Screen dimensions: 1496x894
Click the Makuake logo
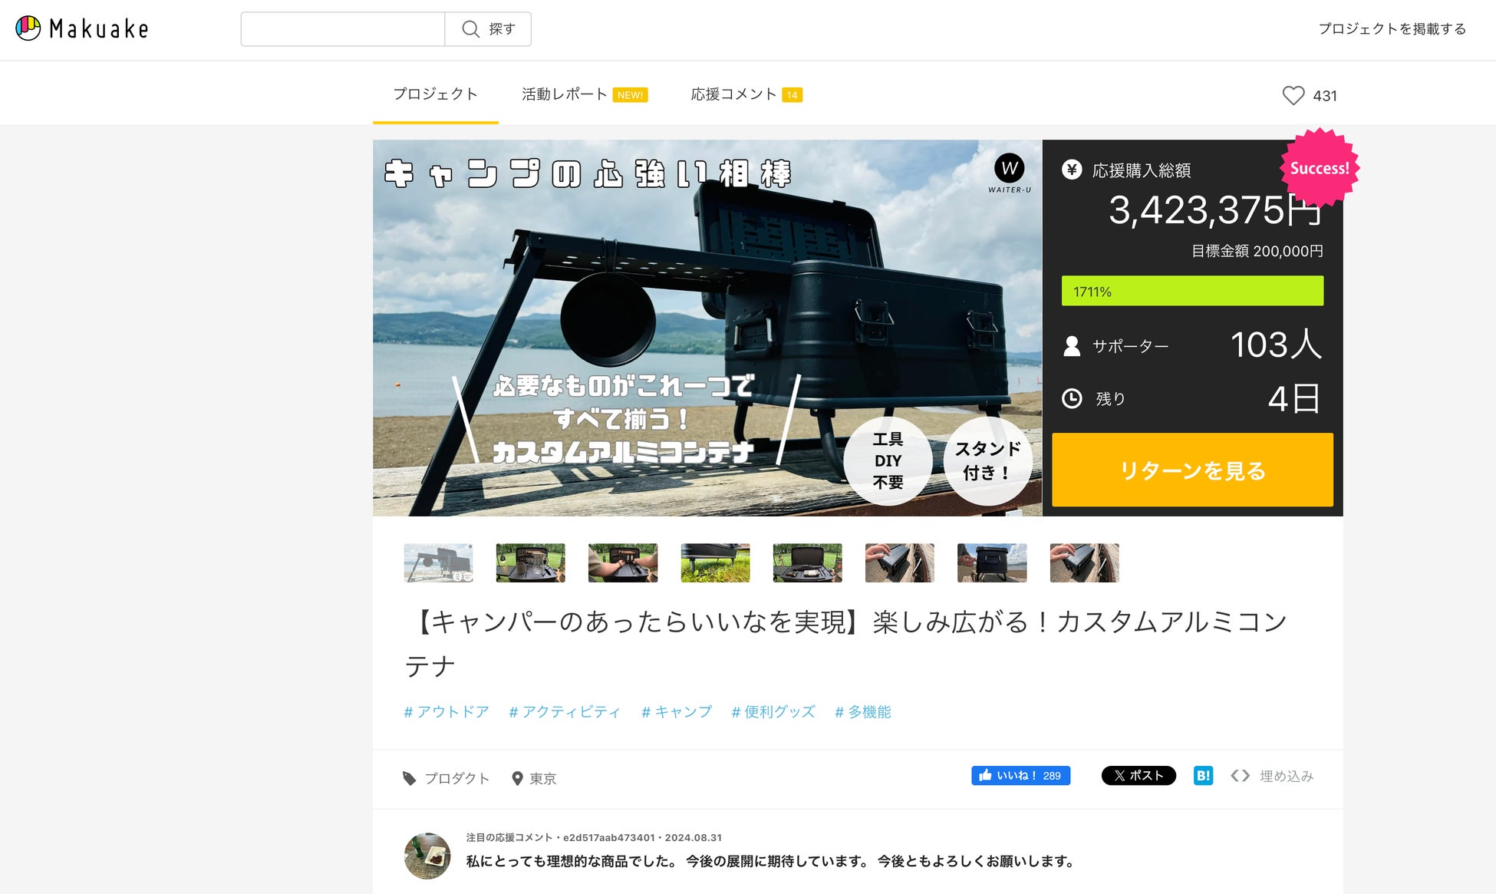(82, 28)
